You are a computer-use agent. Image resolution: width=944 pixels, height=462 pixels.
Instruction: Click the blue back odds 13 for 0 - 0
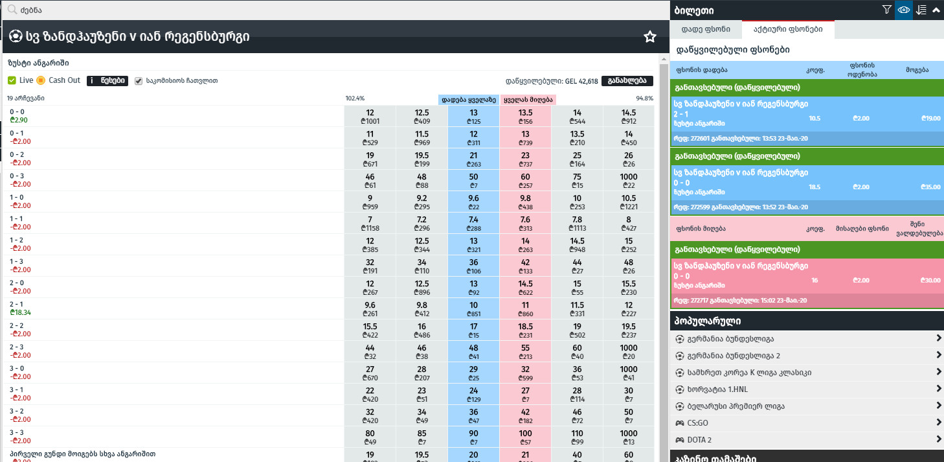coord(473,117)
